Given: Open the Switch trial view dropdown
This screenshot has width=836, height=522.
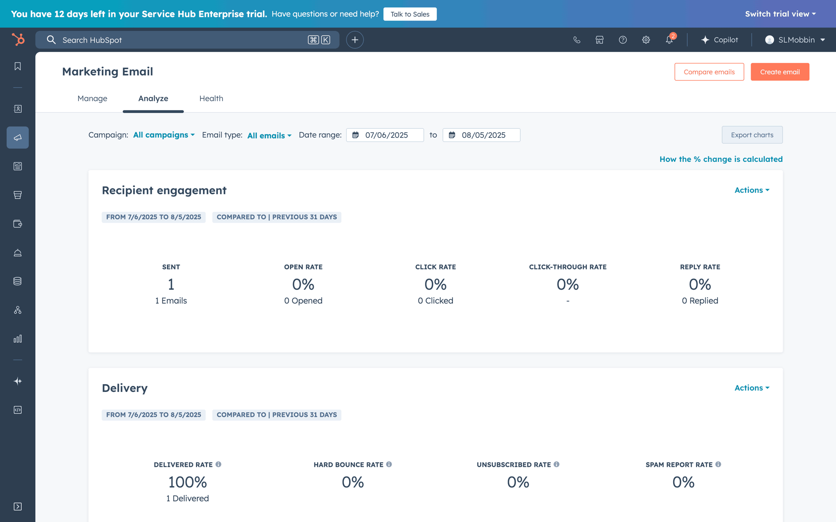Looking at the screenshot, I should pyautogui.click(x=780, y=14).
